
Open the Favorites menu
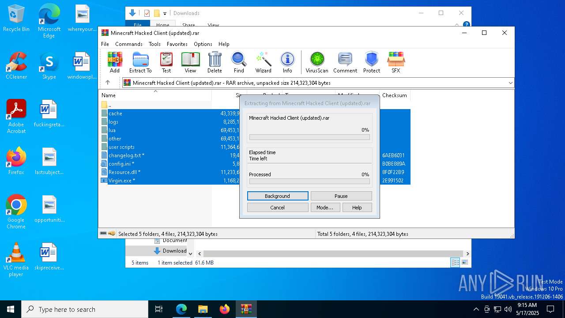pyautogui.click(x=177, y=44)
